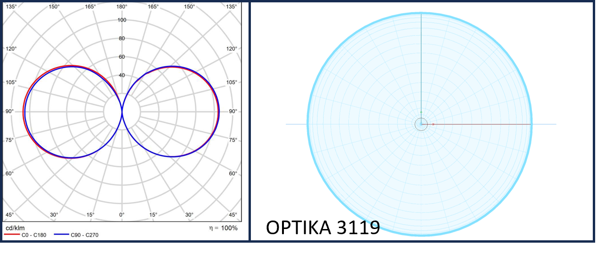
Task: Select the blue C90 - C270 legend line
Action: [62, 235]
